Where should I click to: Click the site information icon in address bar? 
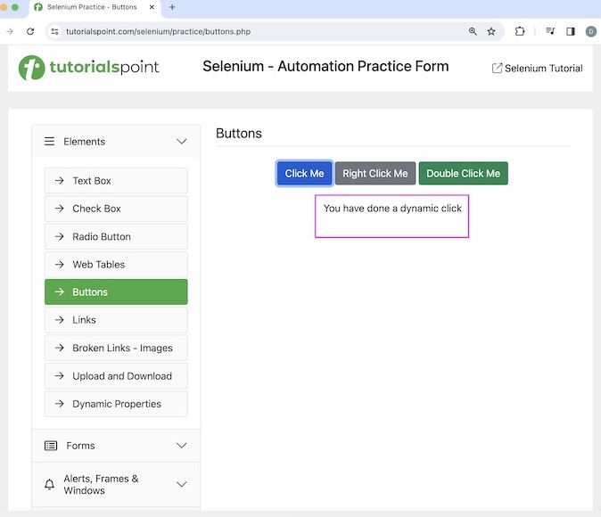pos(55,31)
